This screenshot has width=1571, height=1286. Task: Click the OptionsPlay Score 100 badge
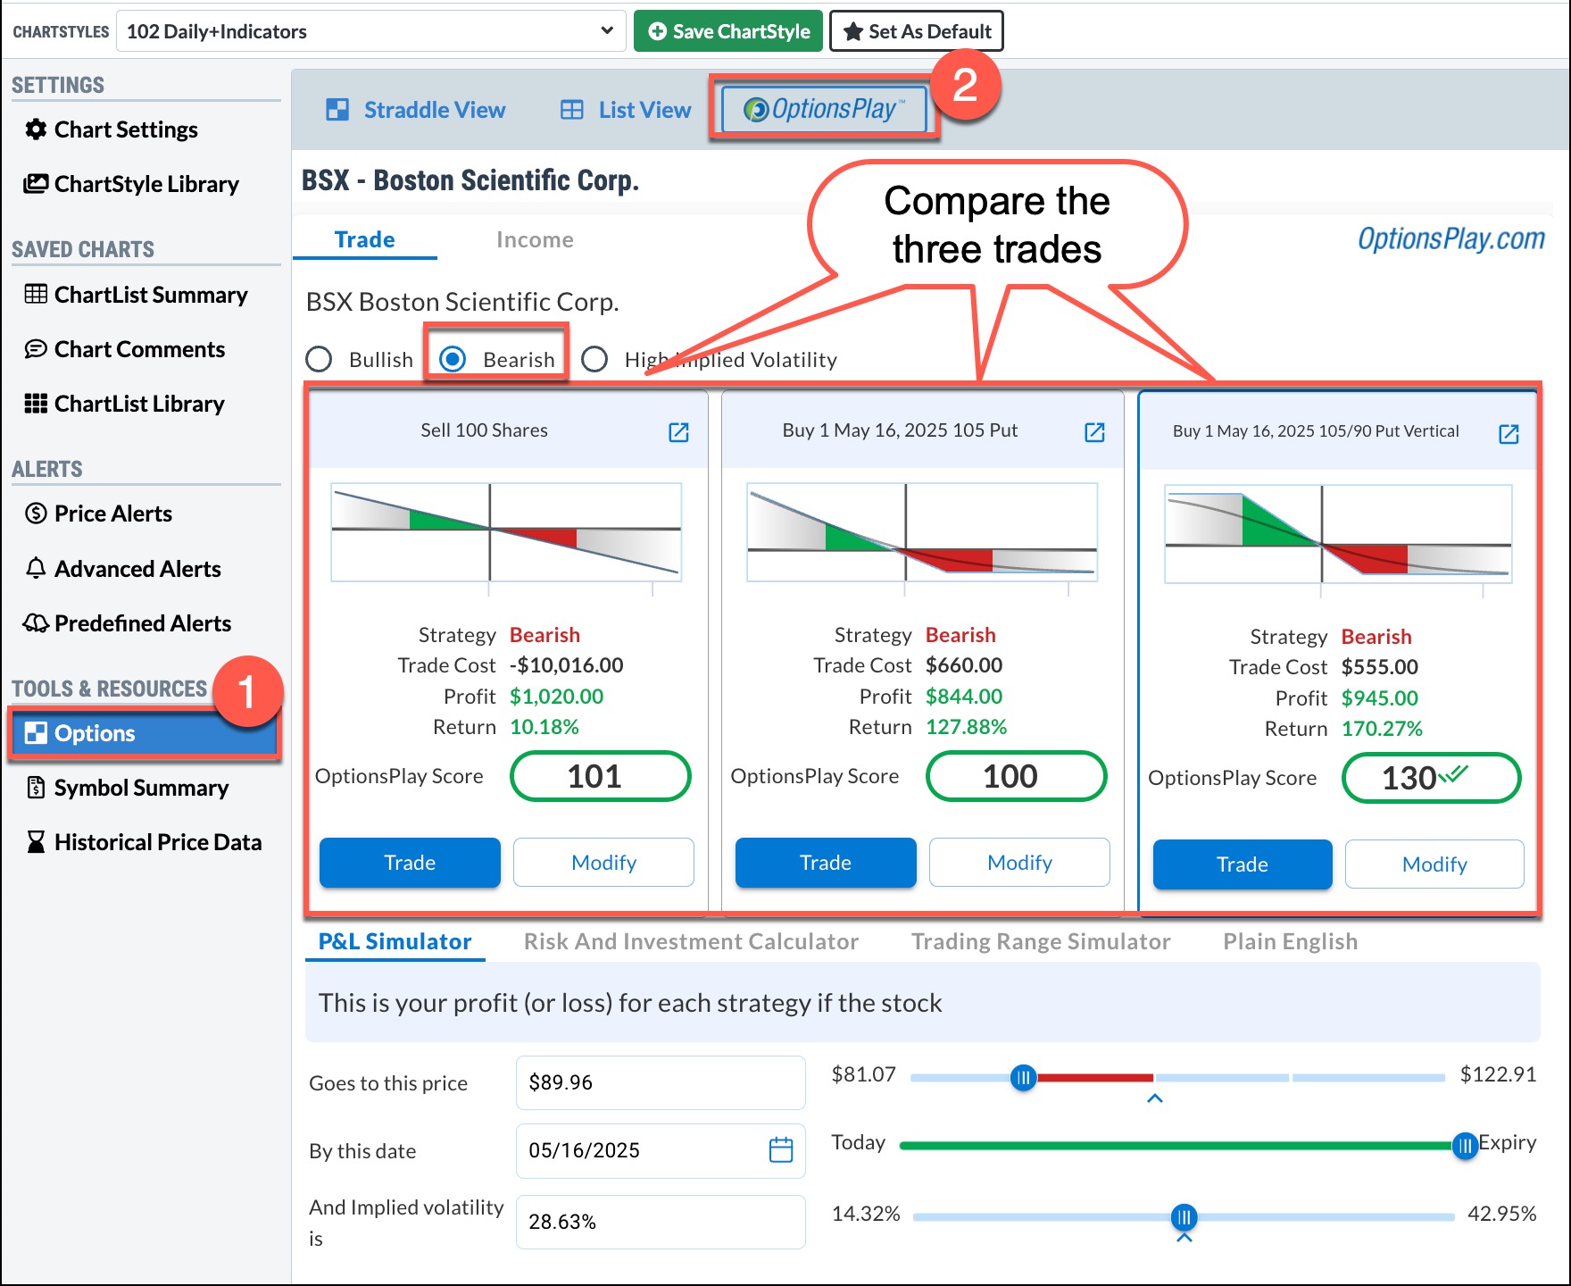coord(1016,776)
